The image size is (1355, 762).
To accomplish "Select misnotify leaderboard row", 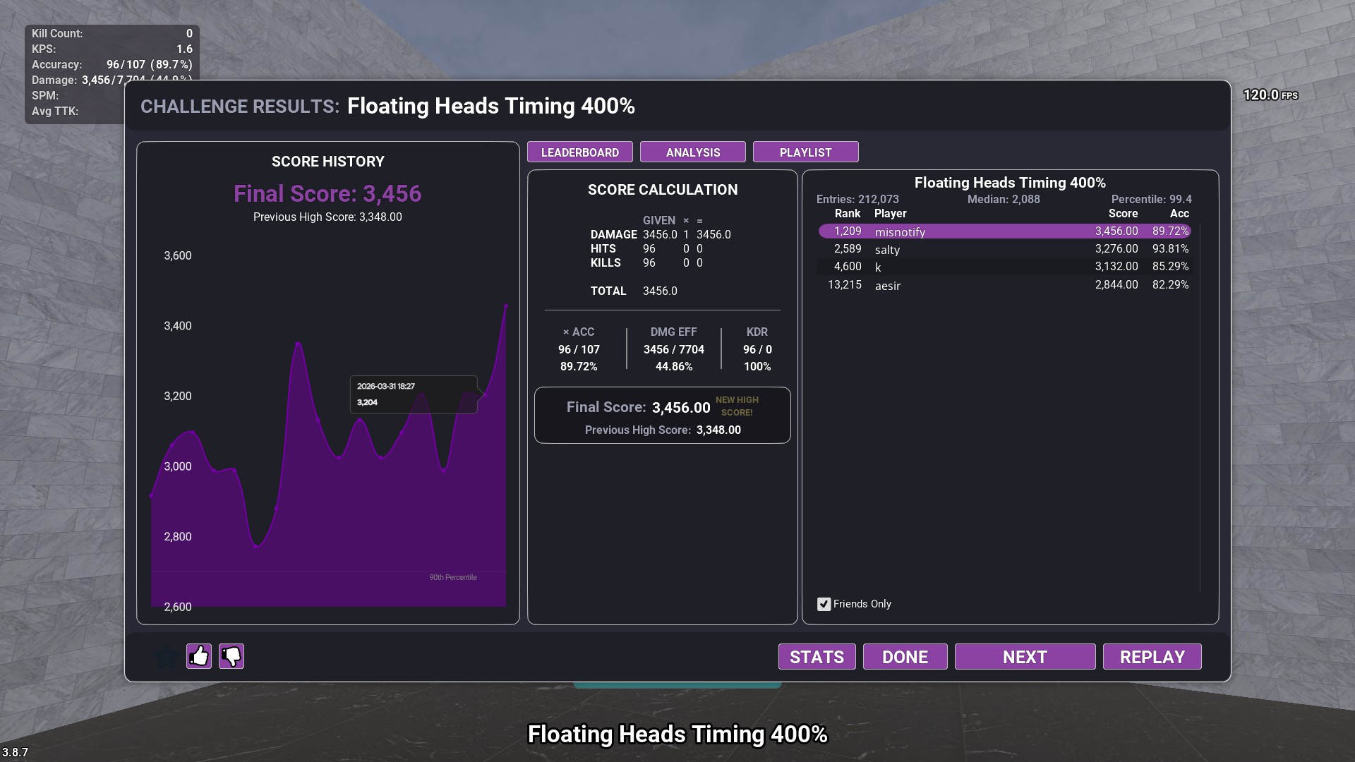I will (x=1004, y=231).
